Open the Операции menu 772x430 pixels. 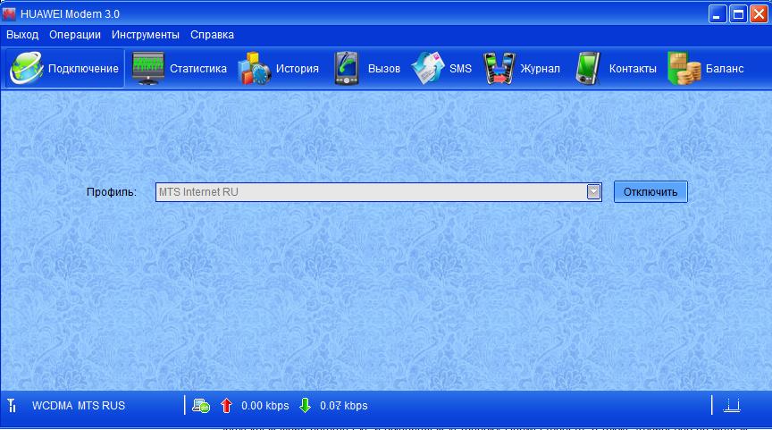pyautogui.click(x=75, y=35)
